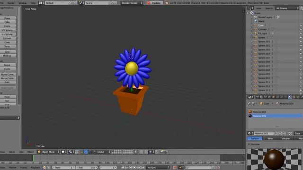Add a Cube primitive
Screen dimensions: 303x170
pyautogui.click(x=8, y=22)
